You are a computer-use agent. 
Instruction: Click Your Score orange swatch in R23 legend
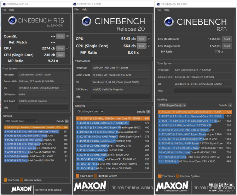(x=160, y=176)
